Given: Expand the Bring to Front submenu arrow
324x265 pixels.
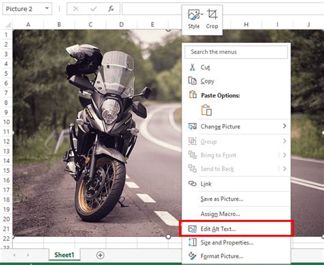Looking at the screenshot, I should click(x=284, y=155).
